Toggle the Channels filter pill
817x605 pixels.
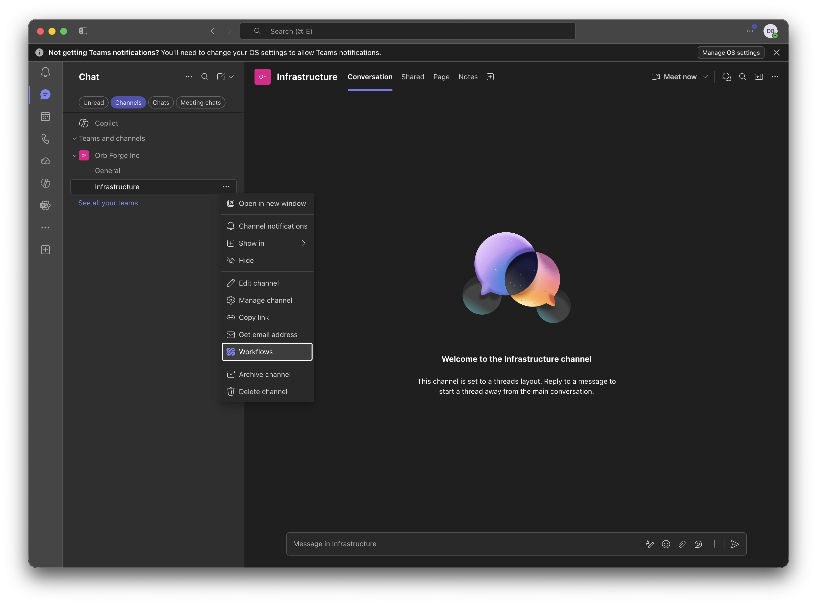coord(128,102)
